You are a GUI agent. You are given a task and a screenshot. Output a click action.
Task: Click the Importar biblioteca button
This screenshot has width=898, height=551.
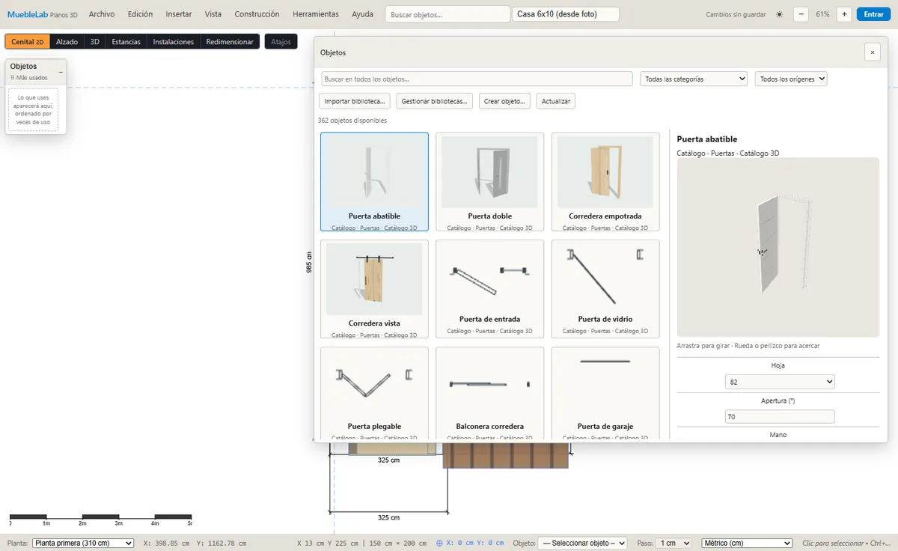click(x=355, y=101)
